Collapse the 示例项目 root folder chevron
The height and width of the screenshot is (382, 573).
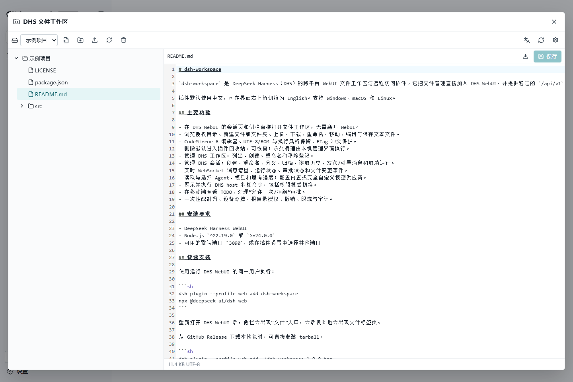[16, 58]
